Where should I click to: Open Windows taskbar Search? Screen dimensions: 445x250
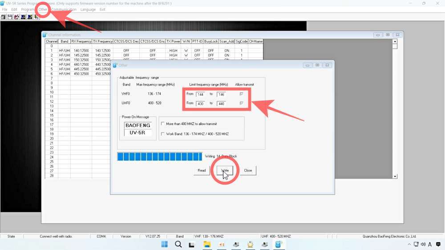[x=178, y=244]
